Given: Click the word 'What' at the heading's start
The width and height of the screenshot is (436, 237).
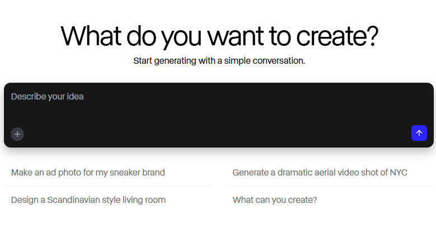Looking at the screenshot, I should (x=91, y=36).
